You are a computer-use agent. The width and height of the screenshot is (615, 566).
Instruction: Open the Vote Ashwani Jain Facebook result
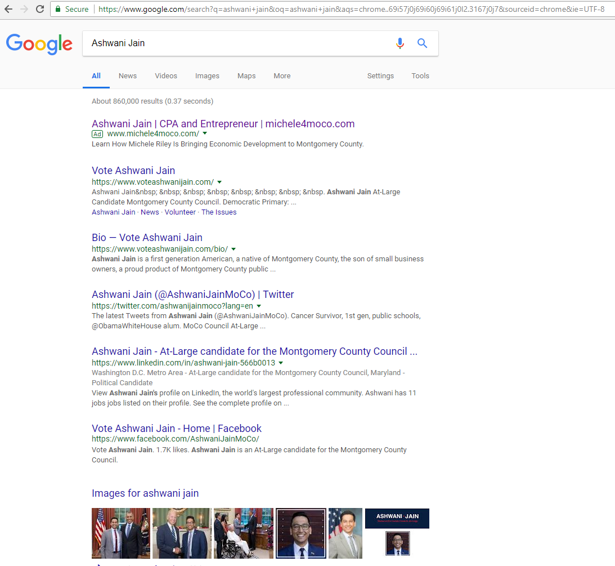click(x=177, y=428)
